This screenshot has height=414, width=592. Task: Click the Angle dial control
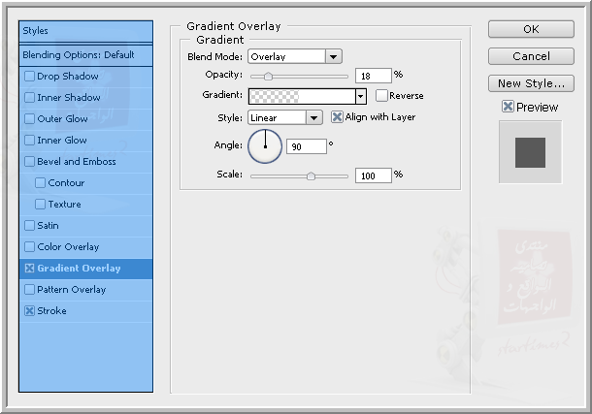pos(265,146)
